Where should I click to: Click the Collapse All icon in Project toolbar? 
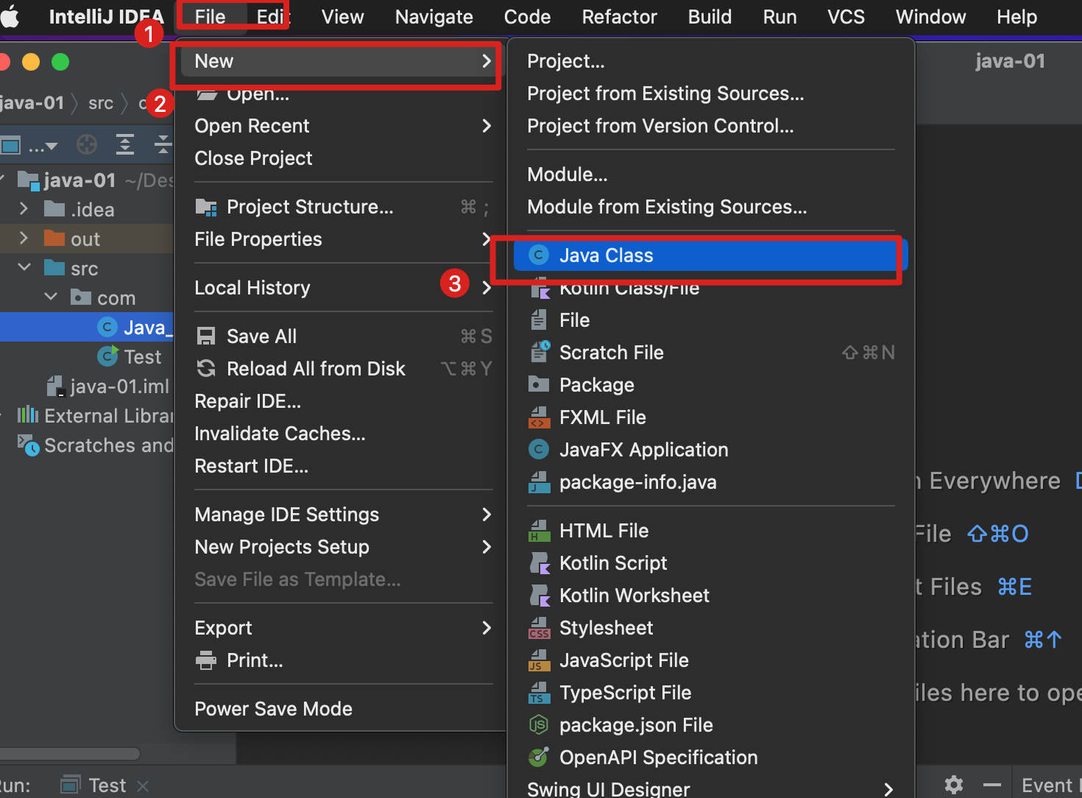163,145
